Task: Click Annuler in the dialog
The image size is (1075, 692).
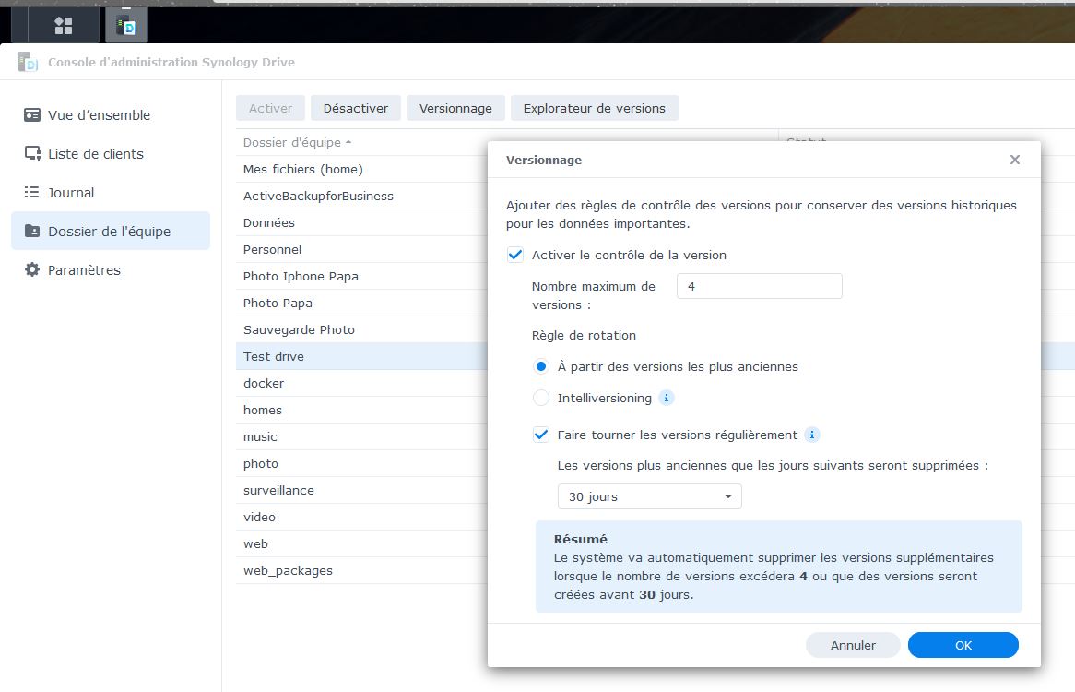Action: click(853, 645)
